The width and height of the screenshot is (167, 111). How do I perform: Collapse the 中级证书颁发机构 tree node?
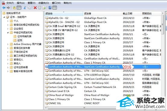(x=8, y=32)
